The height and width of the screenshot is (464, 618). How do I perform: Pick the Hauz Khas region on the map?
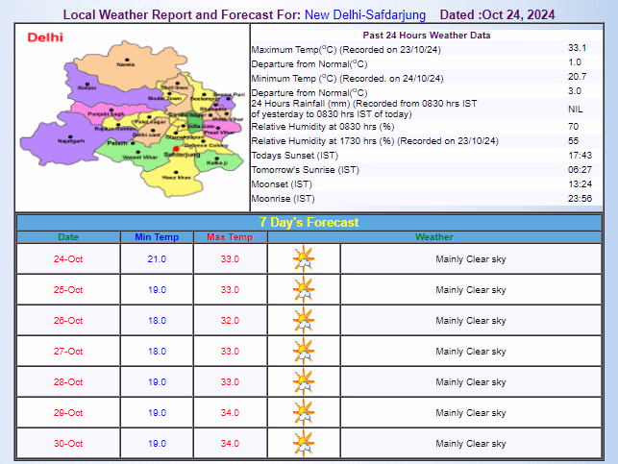170,176
